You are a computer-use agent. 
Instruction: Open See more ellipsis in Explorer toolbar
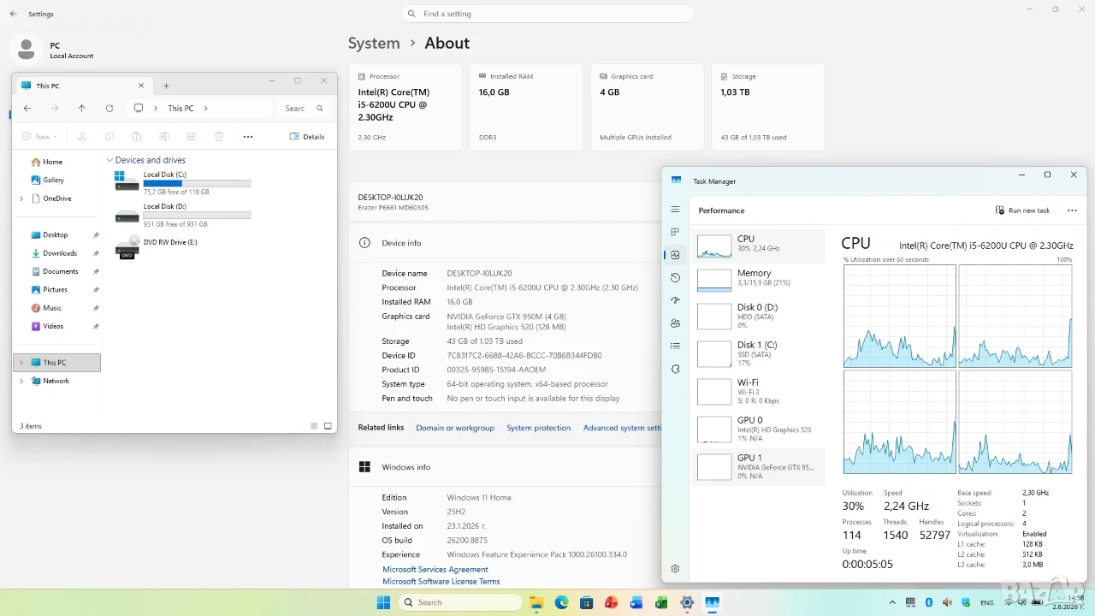point(248,137)
